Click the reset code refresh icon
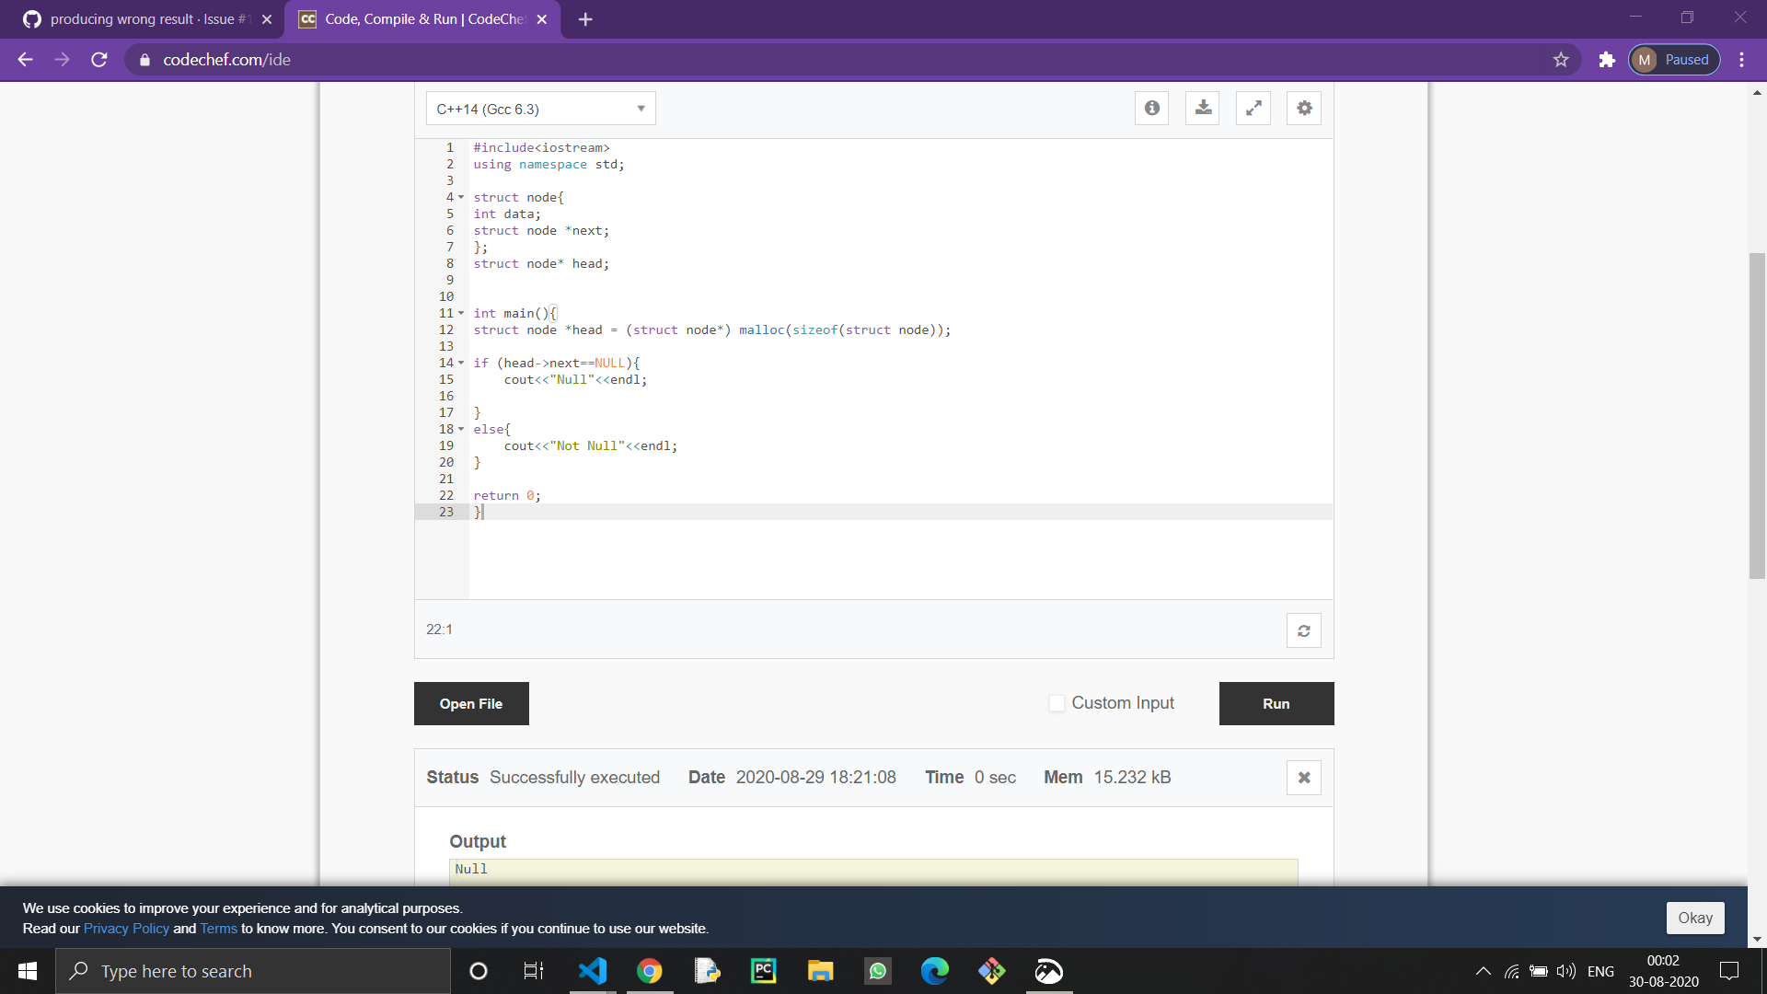Image resolution: width=1767 pixels, height=994 pixels. pyautogui.click(x=1303, y=630)
